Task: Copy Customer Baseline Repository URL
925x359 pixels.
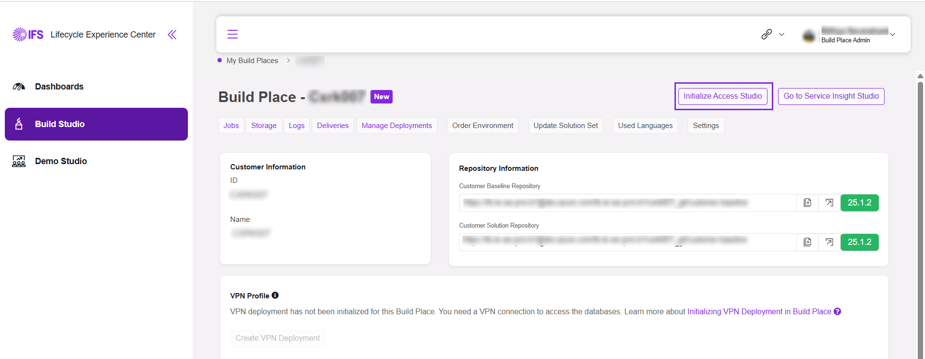Action: point(807,203)
